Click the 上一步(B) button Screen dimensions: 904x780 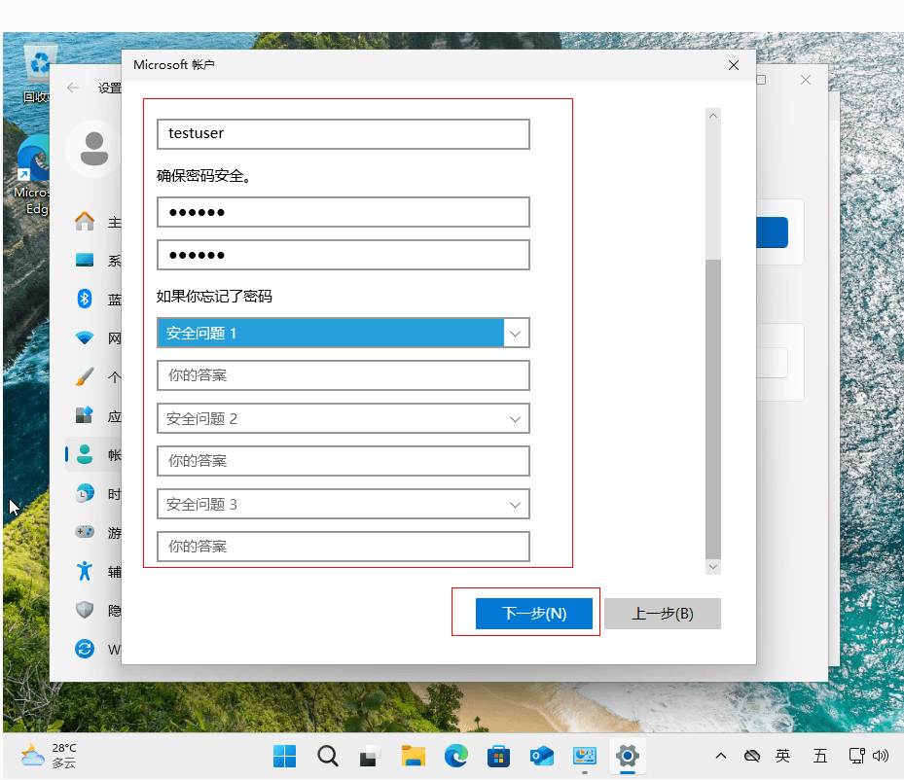click(x=663, y=614)
